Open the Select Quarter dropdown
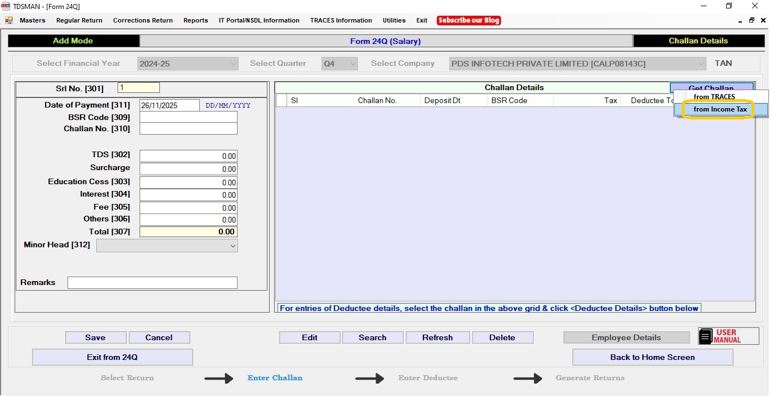The height and width of the screenshot is (396, 774). click(x=339, y=64)
